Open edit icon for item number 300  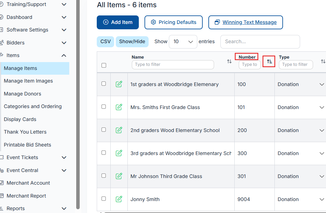coord(119,153)
